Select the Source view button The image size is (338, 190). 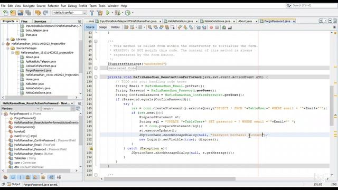pos(90,27)
